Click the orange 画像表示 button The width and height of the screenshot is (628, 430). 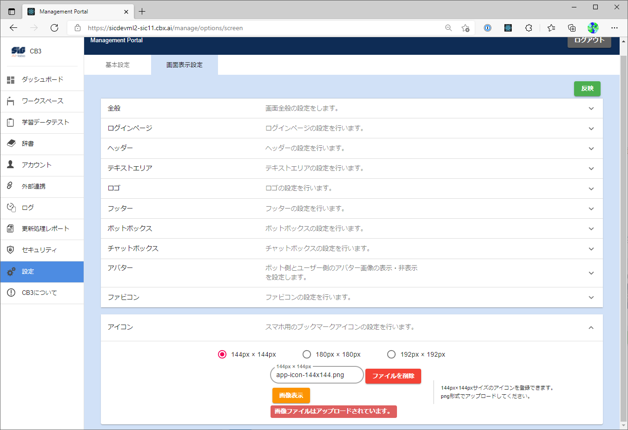pyautogui.click(x=291, y=396)
